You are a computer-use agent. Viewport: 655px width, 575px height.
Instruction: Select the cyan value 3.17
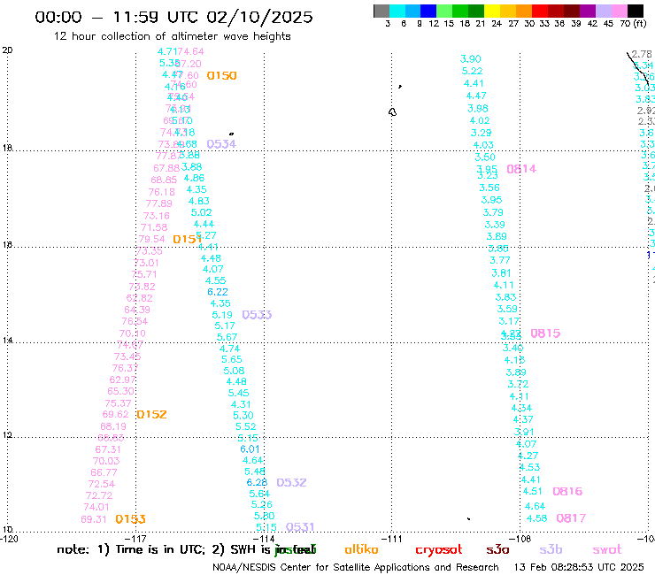click(509, 321)
